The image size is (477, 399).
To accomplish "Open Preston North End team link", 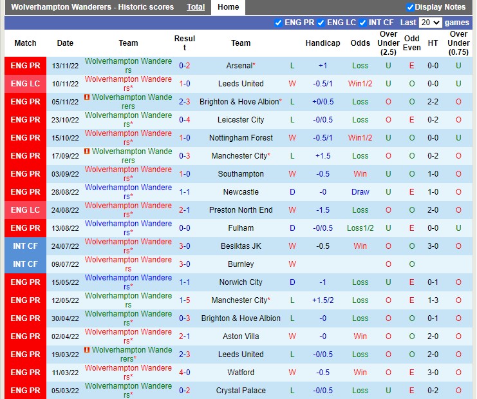I will pos(241,210).
